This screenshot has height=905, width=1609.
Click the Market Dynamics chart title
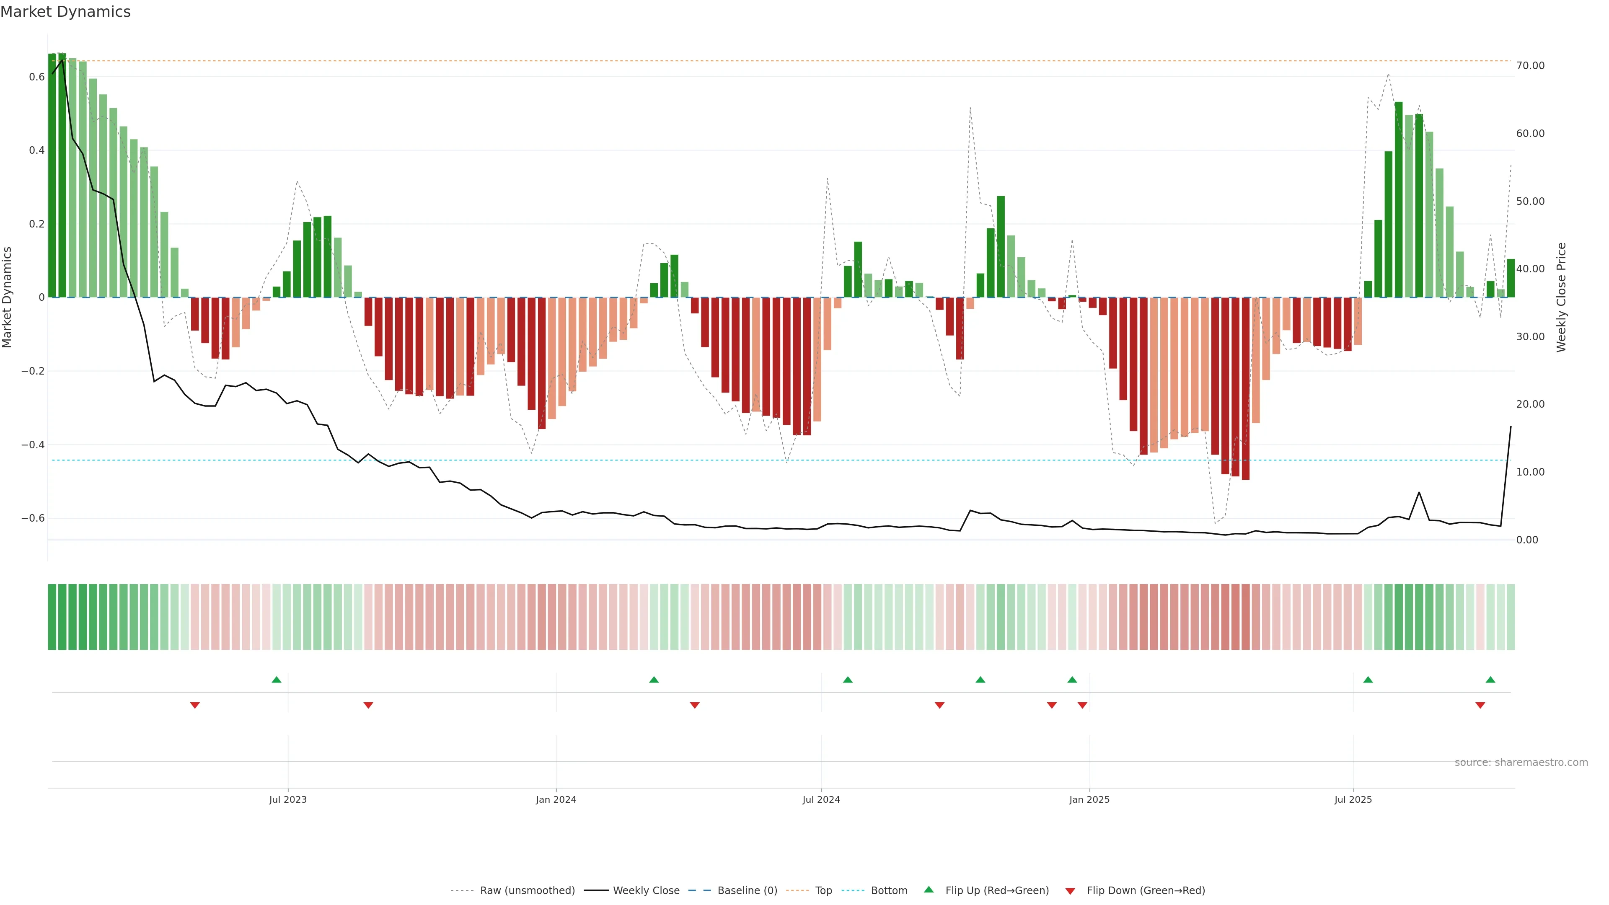(66, 12)
